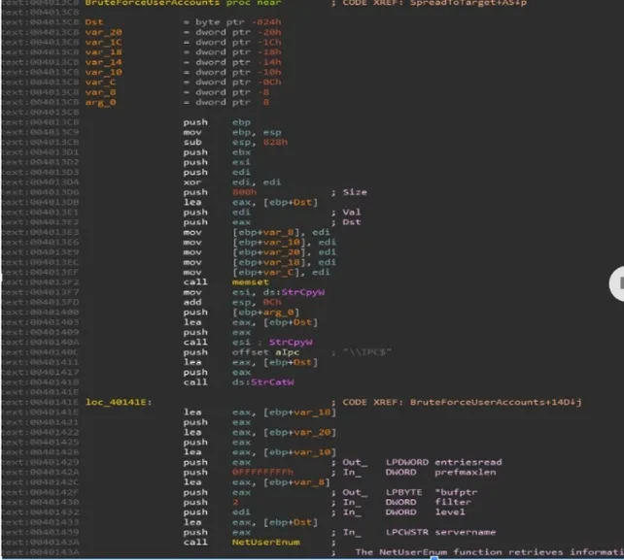The width and height of the screenshot is (624, 560).
Task: Select the var_C declaration label
Action: [100, 82]
